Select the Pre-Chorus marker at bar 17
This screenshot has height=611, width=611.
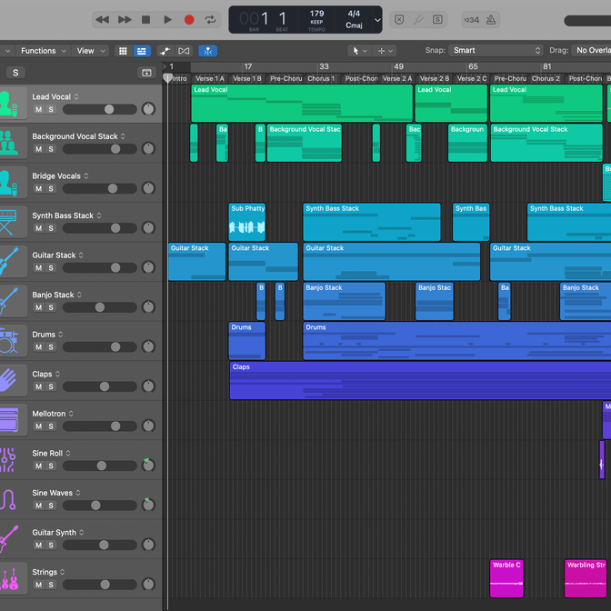coord(285,79)
